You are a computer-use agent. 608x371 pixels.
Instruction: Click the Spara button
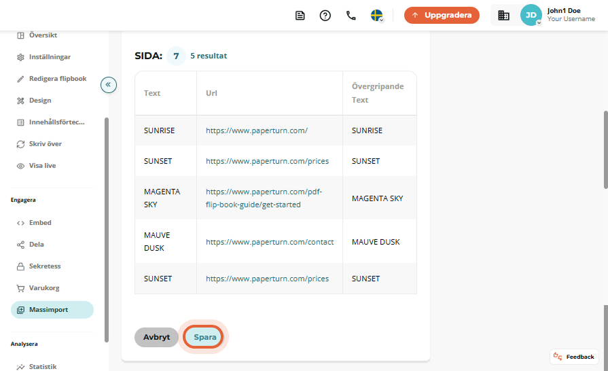tap(204, 337)
